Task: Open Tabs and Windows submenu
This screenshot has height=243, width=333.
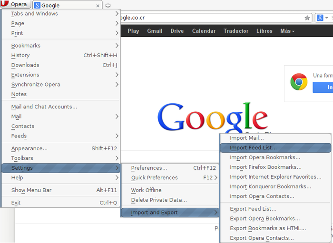Action: point(61,14)
